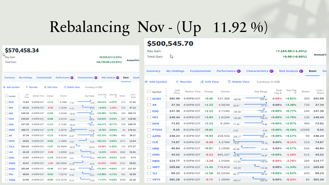This screenshot has width=329, height=185.
Task: Open the Summary tab in left portfolio
Action: [10, 78]
